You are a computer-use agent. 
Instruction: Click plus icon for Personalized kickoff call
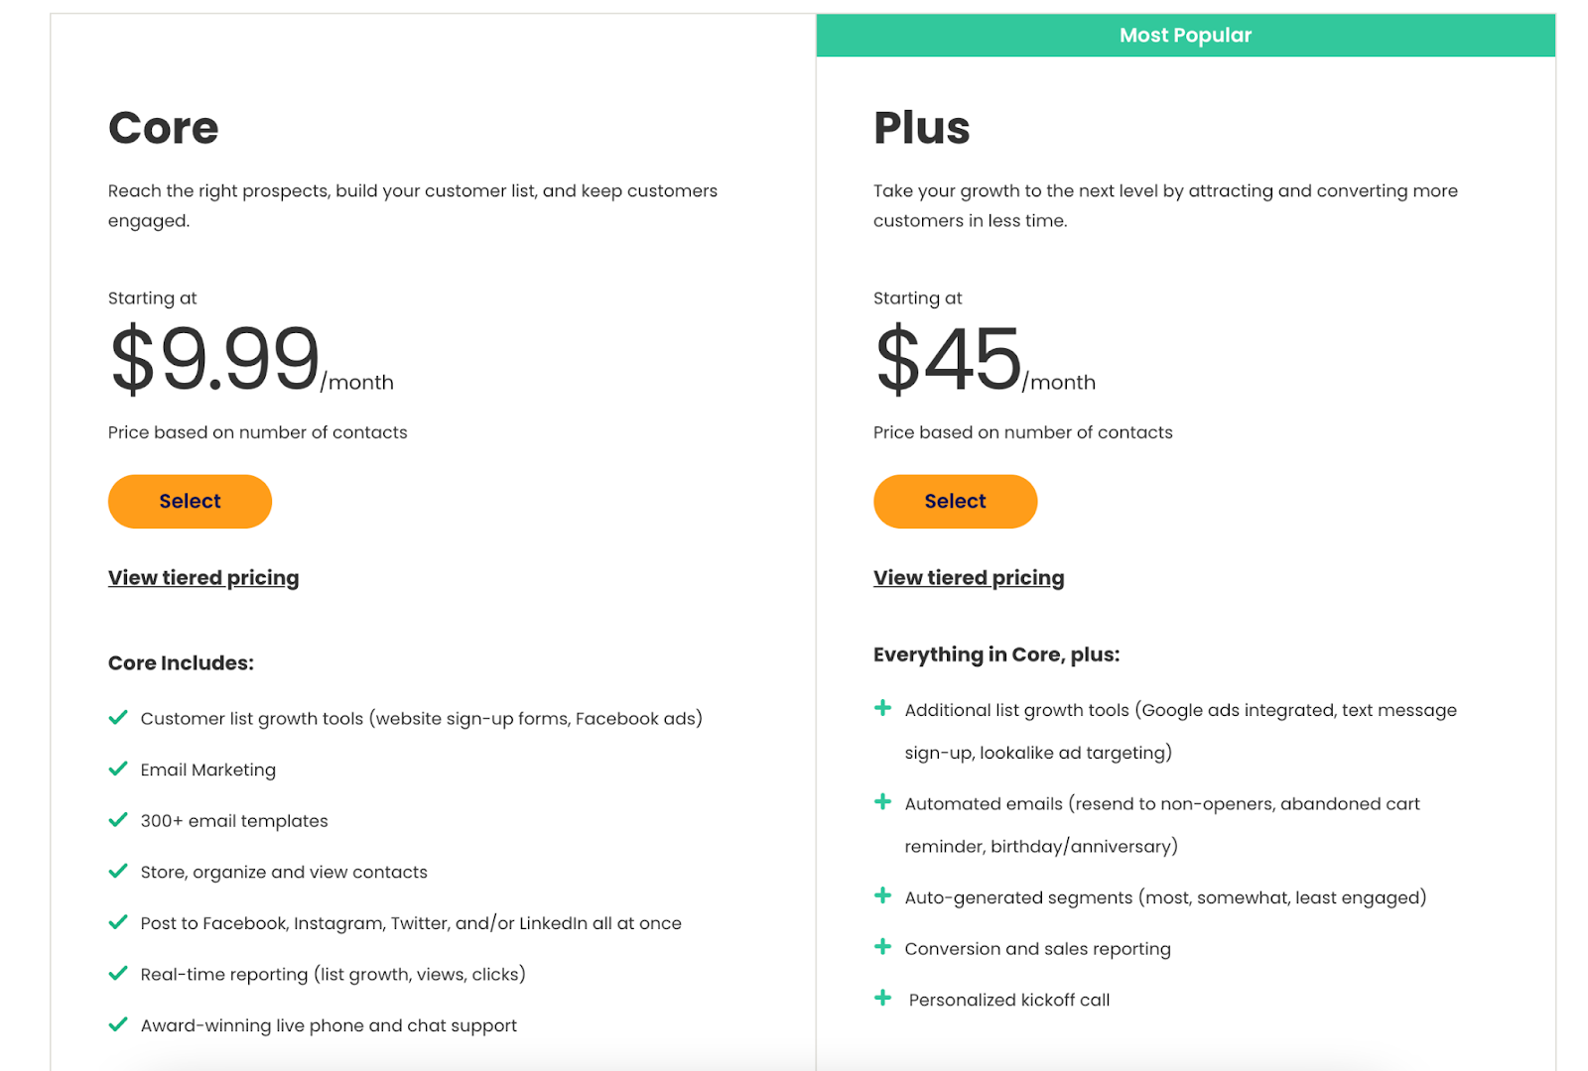(882, 998)
